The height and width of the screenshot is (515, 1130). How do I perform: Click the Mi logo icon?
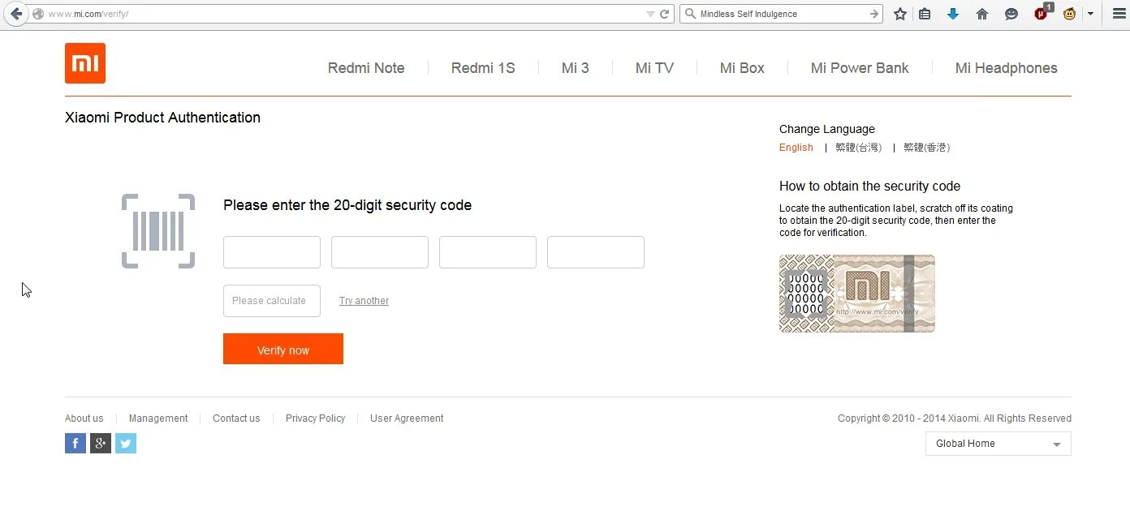coord(85,63)
